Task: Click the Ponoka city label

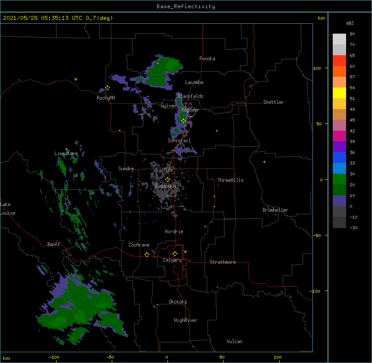Action: pyautogui.click(x=207, y=59)
